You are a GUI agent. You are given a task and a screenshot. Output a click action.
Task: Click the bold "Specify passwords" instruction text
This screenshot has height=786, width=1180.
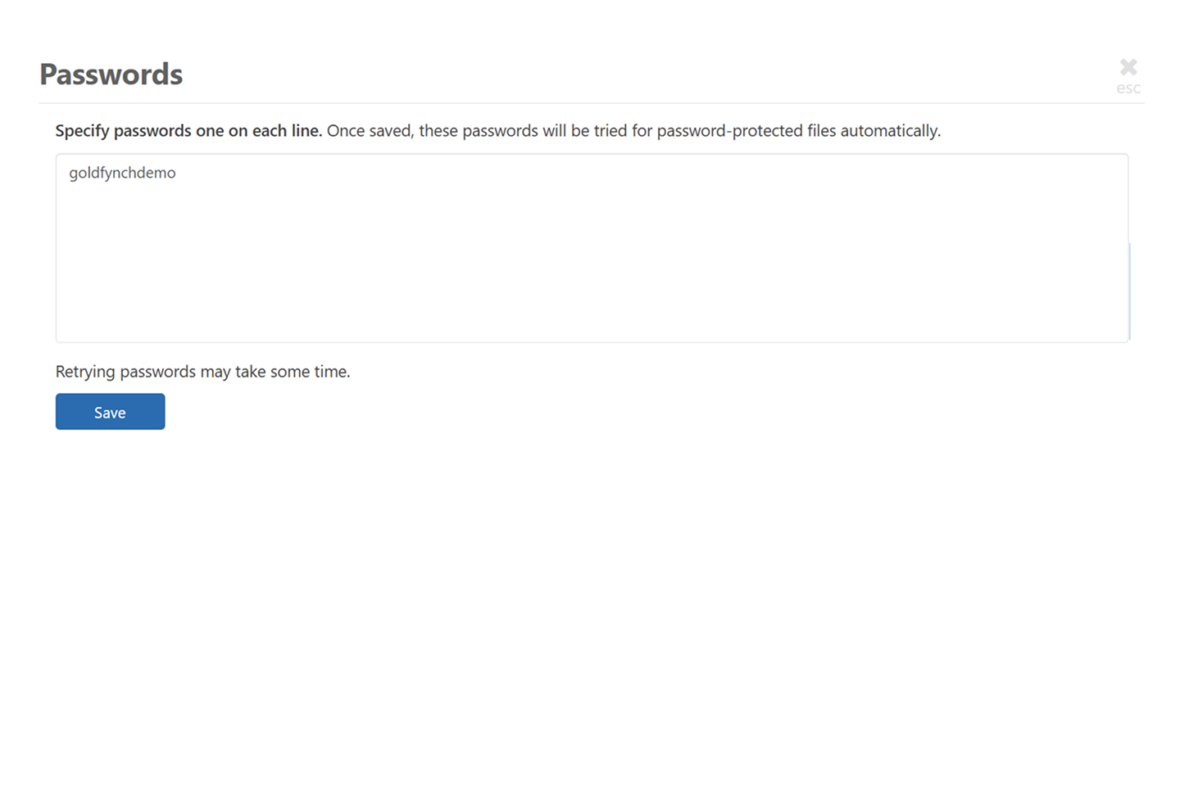coord(123,131)
